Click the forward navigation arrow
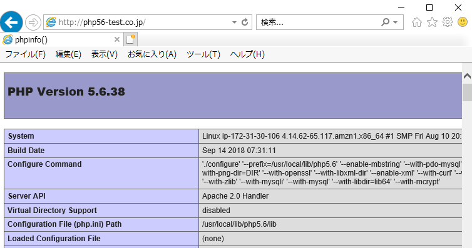 [x=33, y=22]
